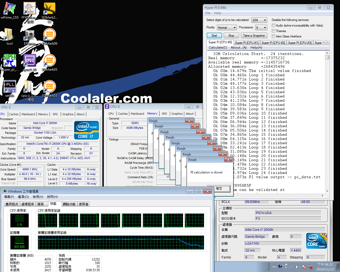340x272 pixels.
Task: Click the 記憶體 gauge showing 809 MB
Action: [x=19, y=242]
